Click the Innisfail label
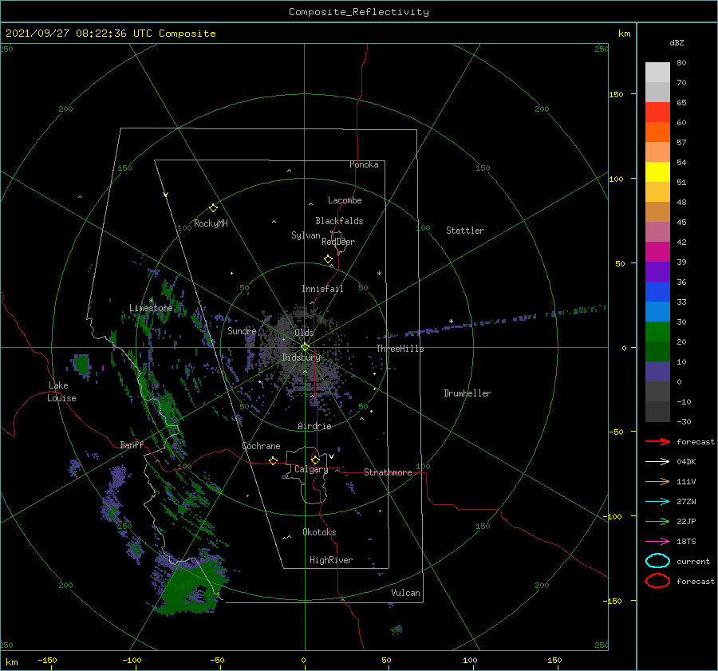Viewport: 718px width, 671px height. (x=322, y=289)
